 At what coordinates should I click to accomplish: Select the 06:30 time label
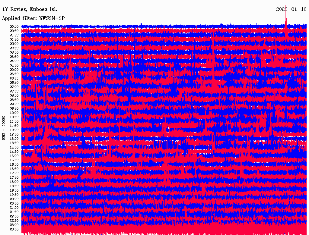coord(14,83)
